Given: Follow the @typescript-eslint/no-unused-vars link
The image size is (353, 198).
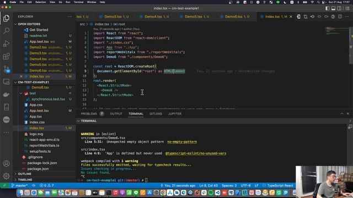Looking at the screenshot, I should 196,153.
